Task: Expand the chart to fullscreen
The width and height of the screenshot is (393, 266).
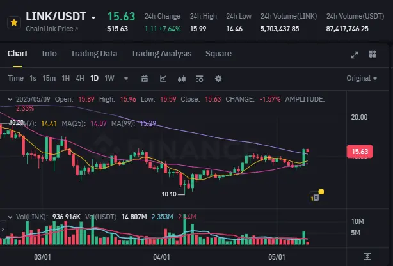Action: [355, 54]
